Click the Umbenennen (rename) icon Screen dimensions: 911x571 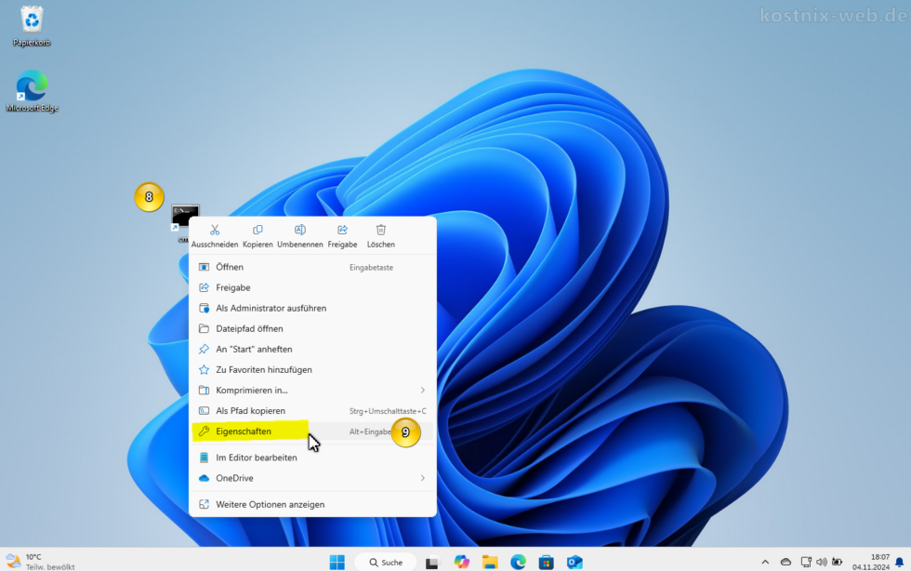coord(299,231)
